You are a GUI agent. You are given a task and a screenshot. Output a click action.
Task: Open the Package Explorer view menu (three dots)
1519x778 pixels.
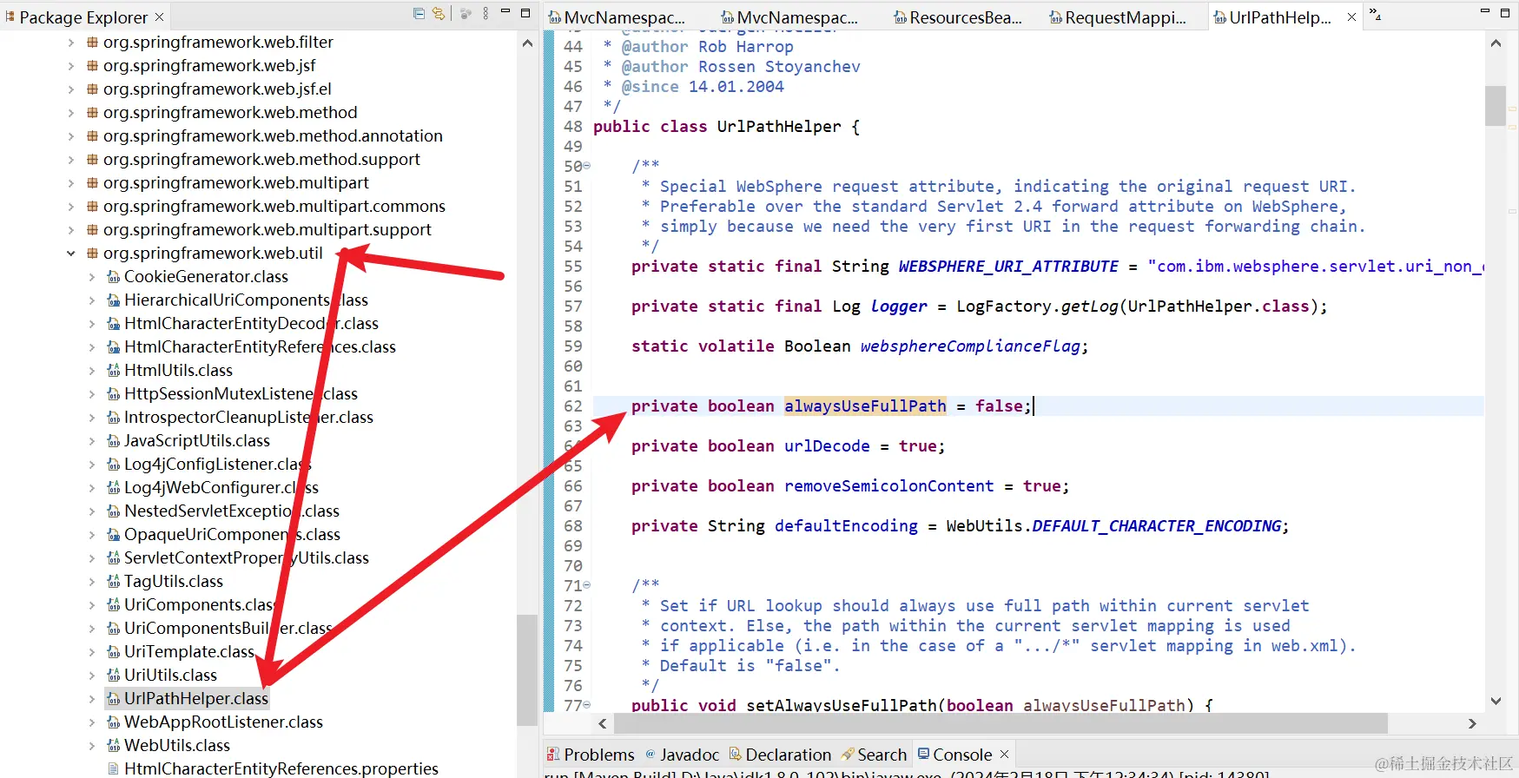tap(485, 14)
